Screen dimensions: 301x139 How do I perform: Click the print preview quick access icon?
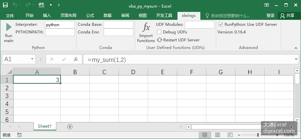point(41,5)
